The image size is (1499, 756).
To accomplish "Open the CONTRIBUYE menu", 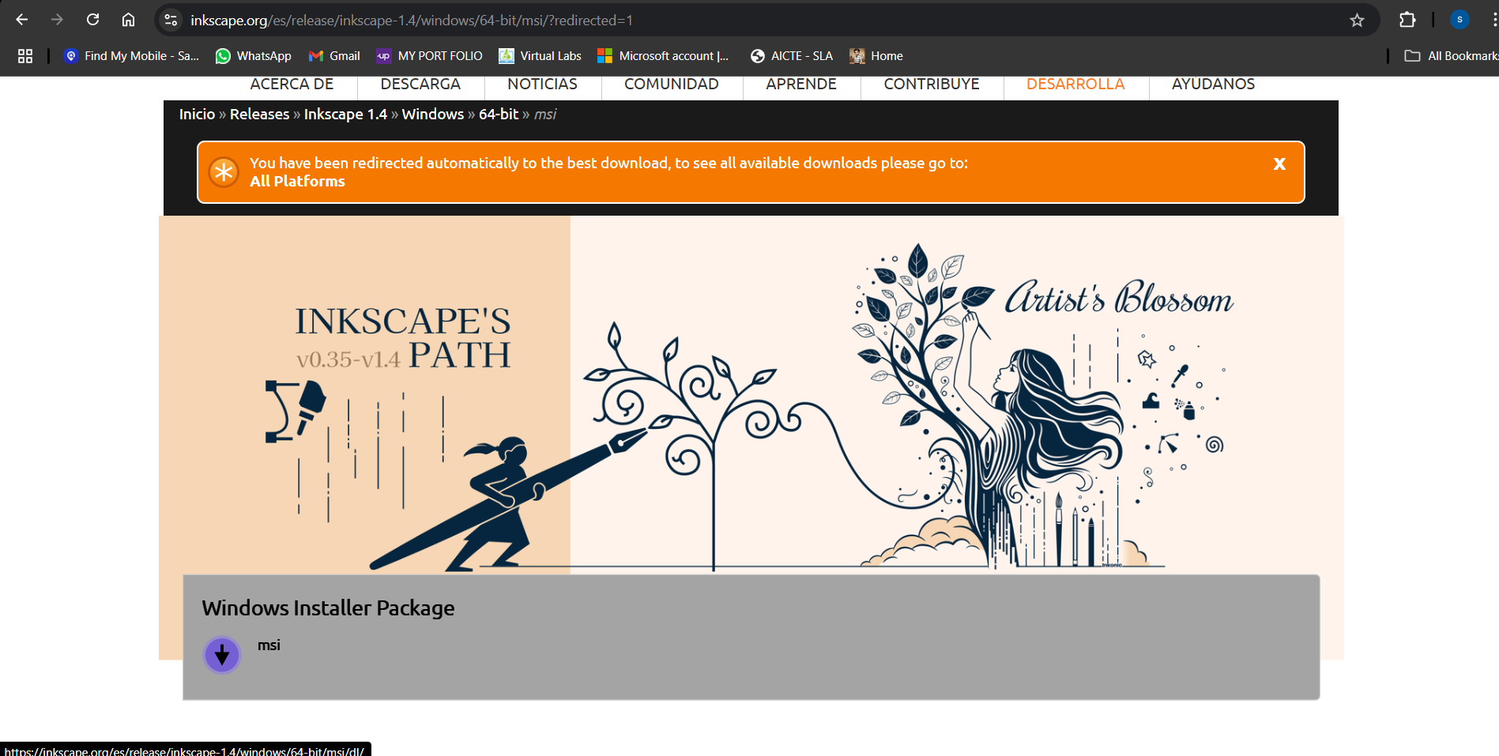I will pos(932,84).
